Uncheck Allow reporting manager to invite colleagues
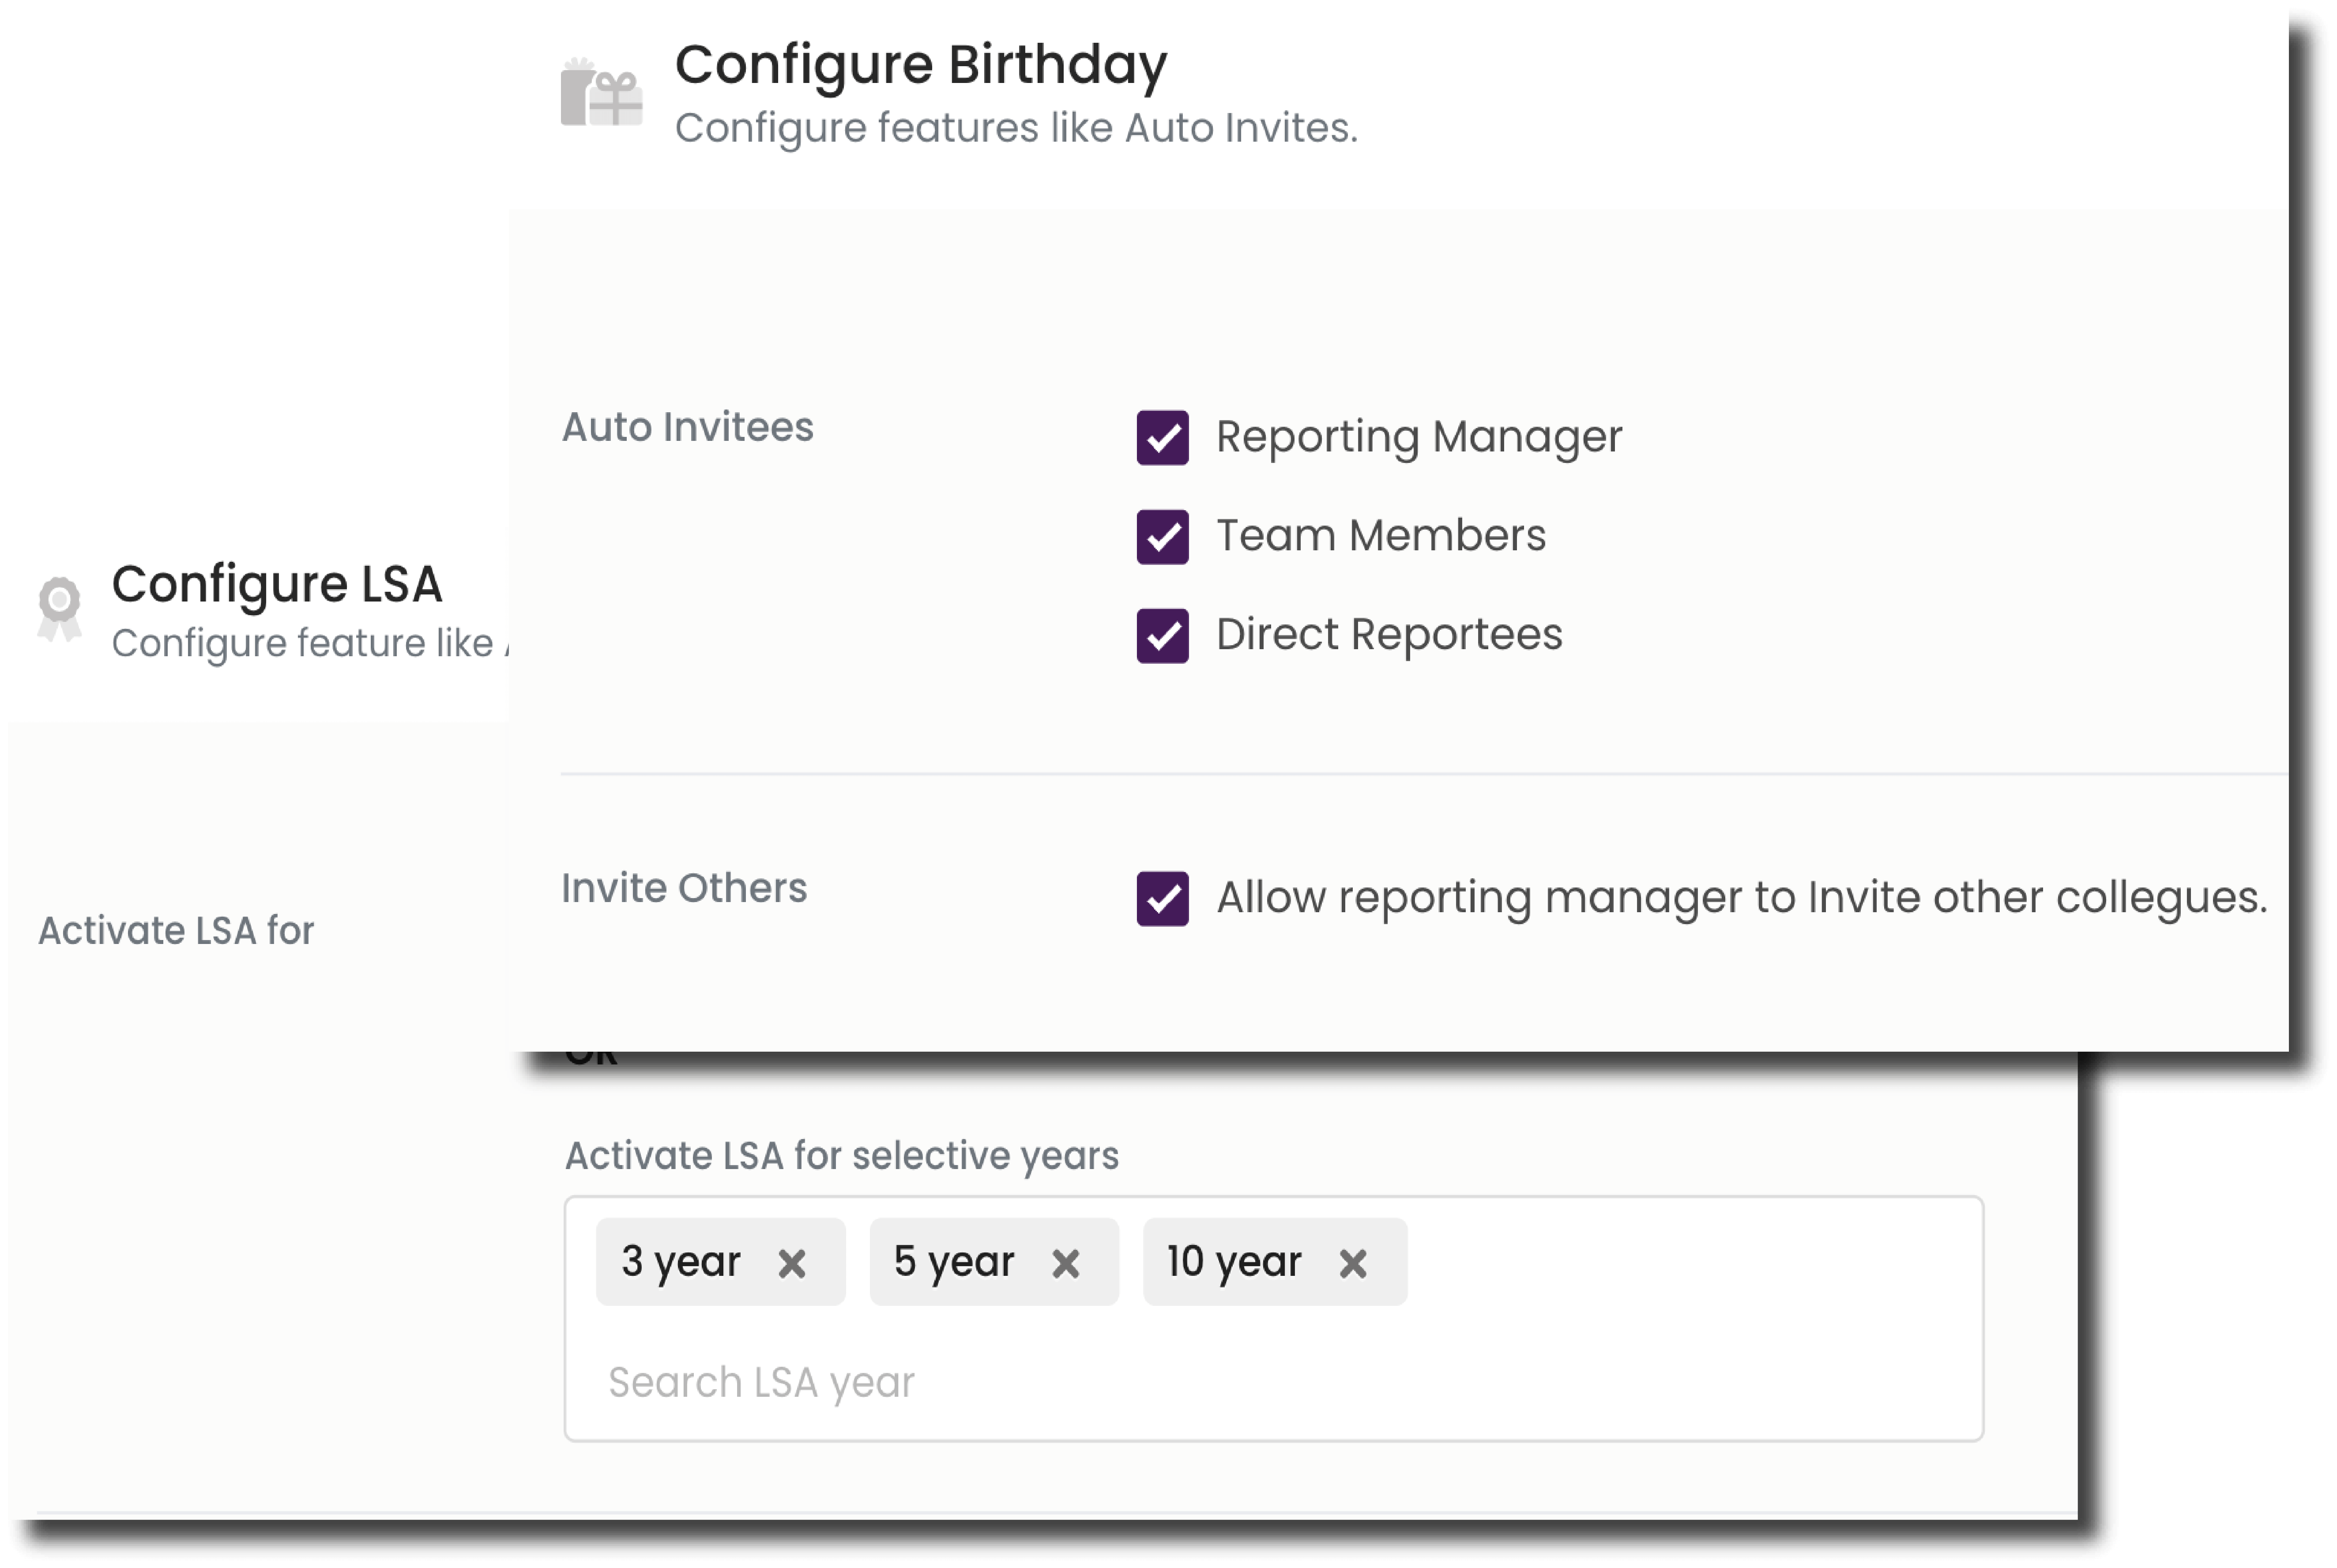Screen dimensions: 2337x1568 coord(1162,899)
